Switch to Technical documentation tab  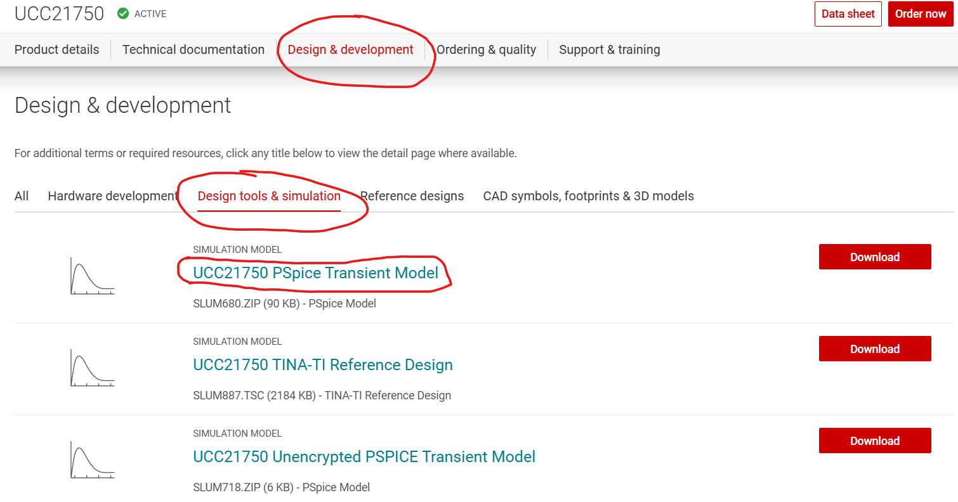coord(194,49)
